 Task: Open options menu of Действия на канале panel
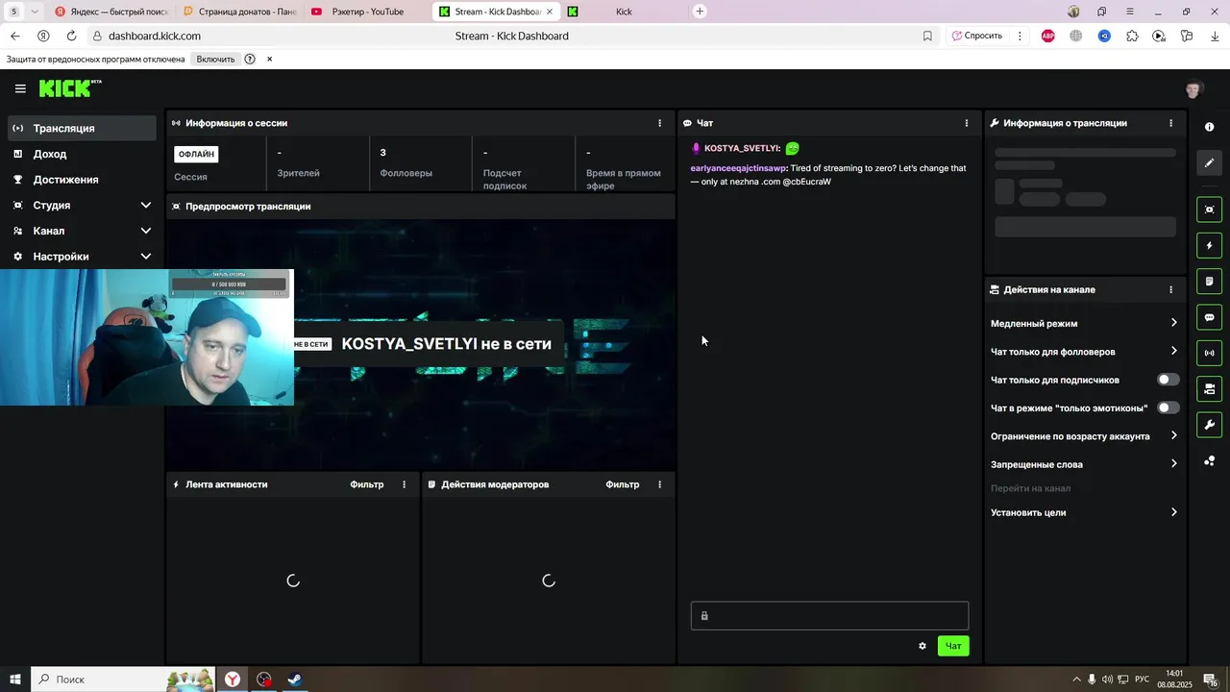click(1170, 289)
